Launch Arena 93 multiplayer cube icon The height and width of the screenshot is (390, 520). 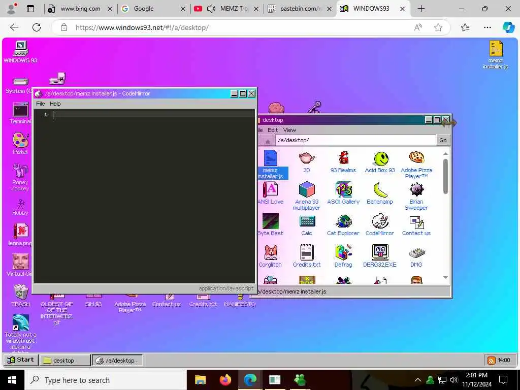[x=307, y=196]
